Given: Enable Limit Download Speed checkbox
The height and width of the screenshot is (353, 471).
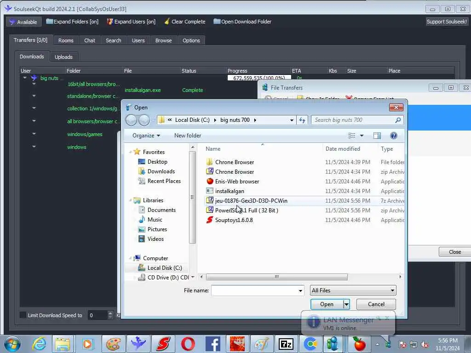Looking at the screenshot, I should (x=23, y=315).
